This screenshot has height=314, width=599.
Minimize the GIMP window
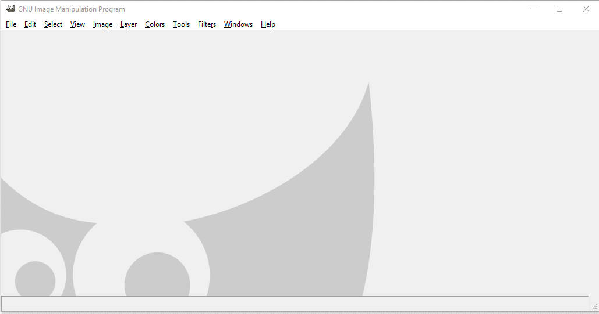533,9
